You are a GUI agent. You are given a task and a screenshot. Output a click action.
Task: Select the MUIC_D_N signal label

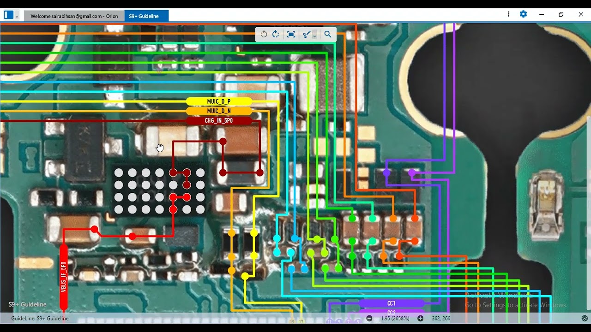[x=219, y=111]
